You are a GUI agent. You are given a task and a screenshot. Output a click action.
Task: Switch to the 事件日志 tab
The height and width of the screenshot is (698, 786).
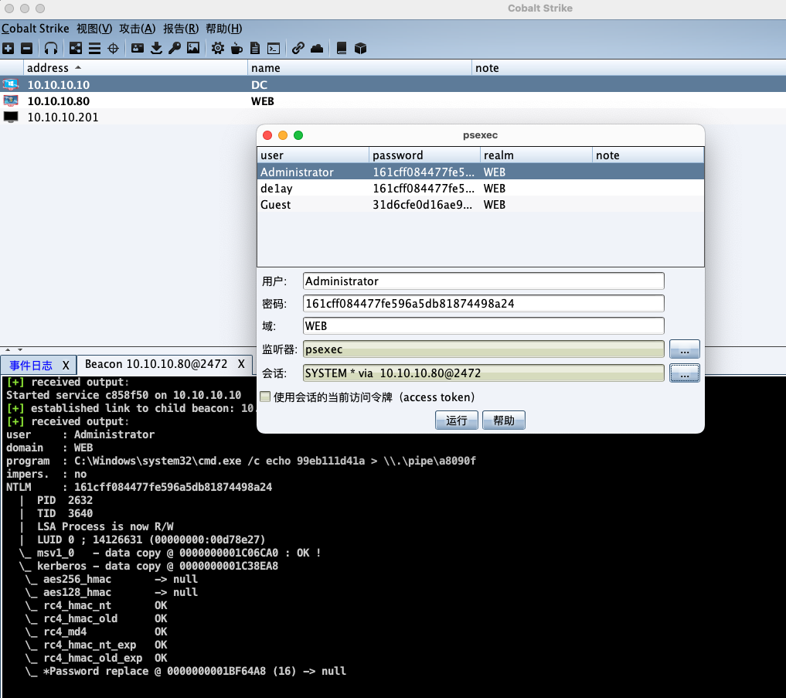click(x=31, y=365)
